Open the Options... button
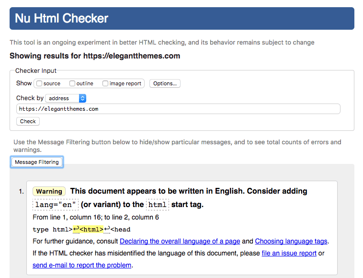This screenshot has width=363, height=278. tap(165, 83)
